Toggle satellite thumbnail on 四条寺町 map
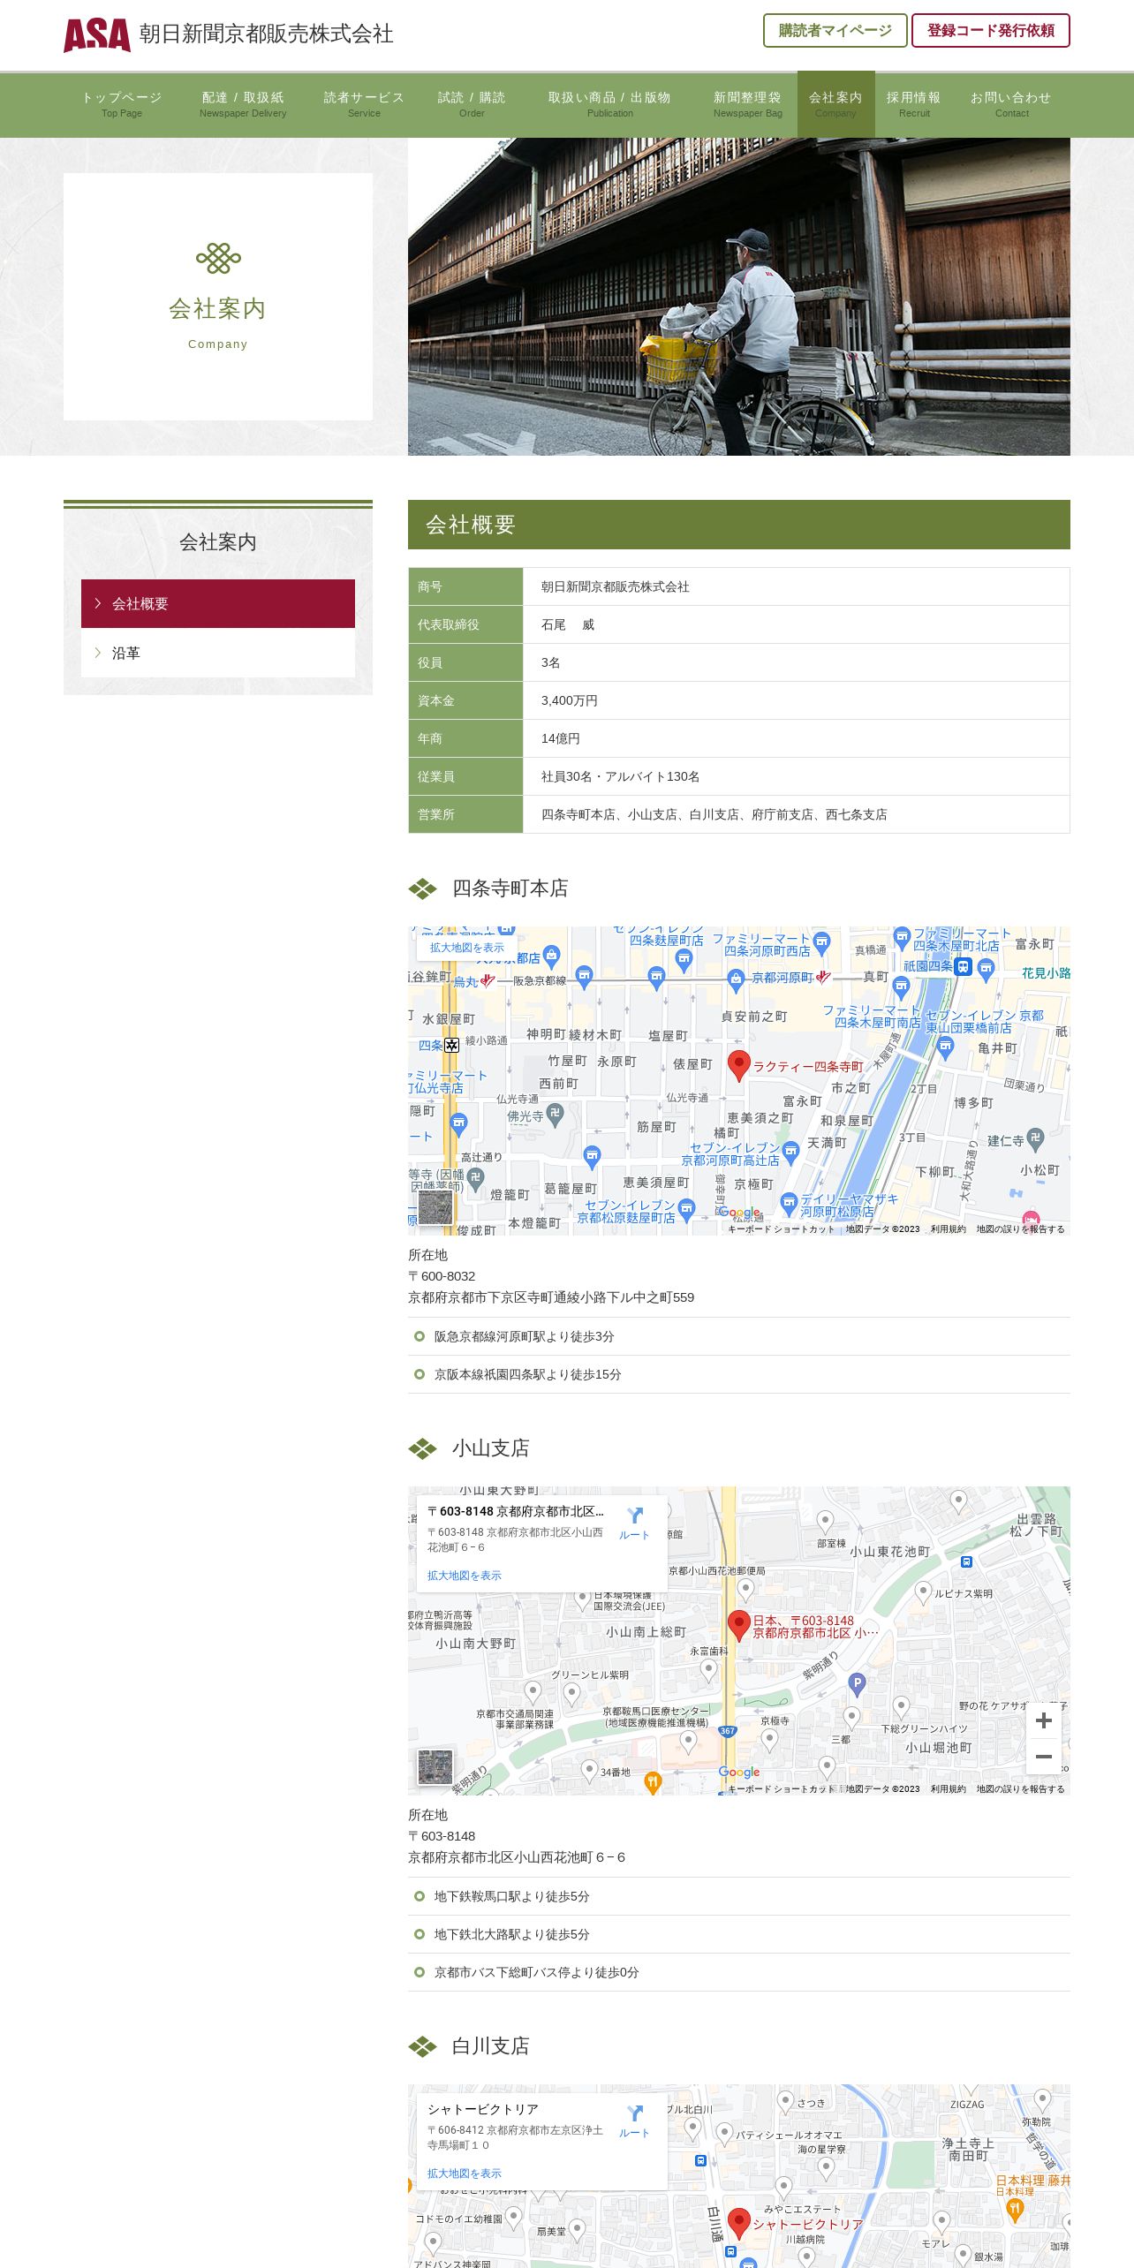 coord(435,1207)
